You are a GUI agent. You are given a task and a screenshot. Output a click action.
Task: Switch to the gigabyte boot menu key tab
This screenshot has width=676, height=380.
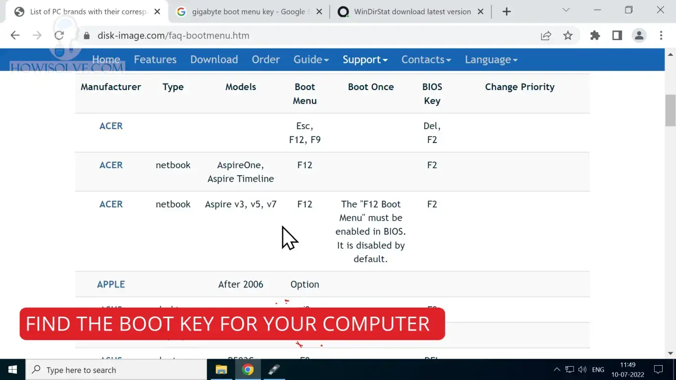pos(248,11)
